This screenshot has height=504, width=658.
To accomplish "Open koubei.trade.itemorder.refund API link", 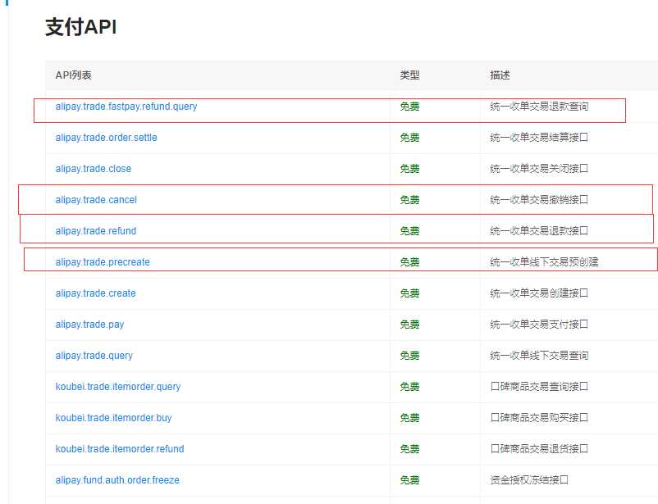I will click(x=120, y=449).
